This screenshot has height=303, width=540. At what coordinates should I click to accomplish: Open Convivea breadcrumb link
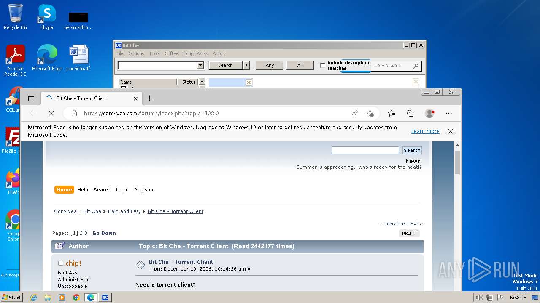point(65,211)
